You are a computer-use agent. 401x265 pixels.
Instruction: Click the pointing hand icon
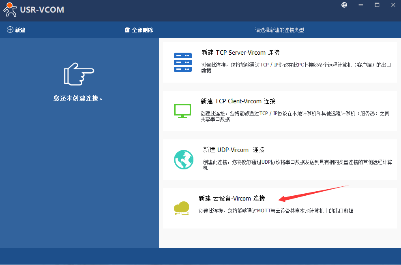(x=79, y=74)
